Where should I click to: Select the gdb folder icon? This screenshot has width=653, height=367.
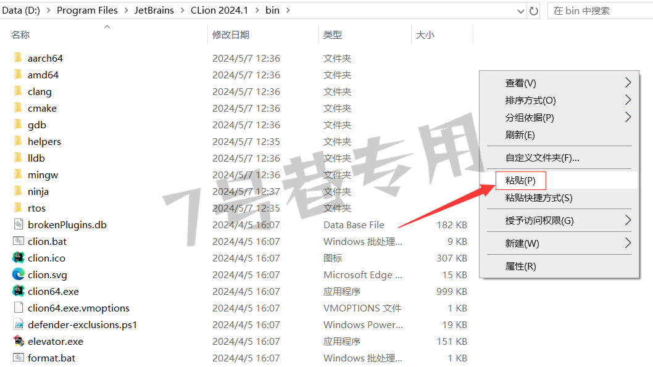[x=18, y=125]
